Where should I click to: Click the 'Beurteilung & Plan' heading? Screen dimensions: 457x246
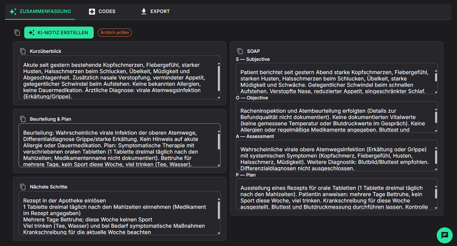click(50, 119)
